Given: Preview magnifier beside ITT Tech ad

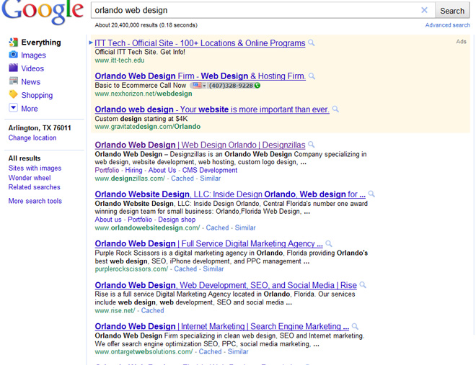Looking at the screenshot, I should coord(311,43).
